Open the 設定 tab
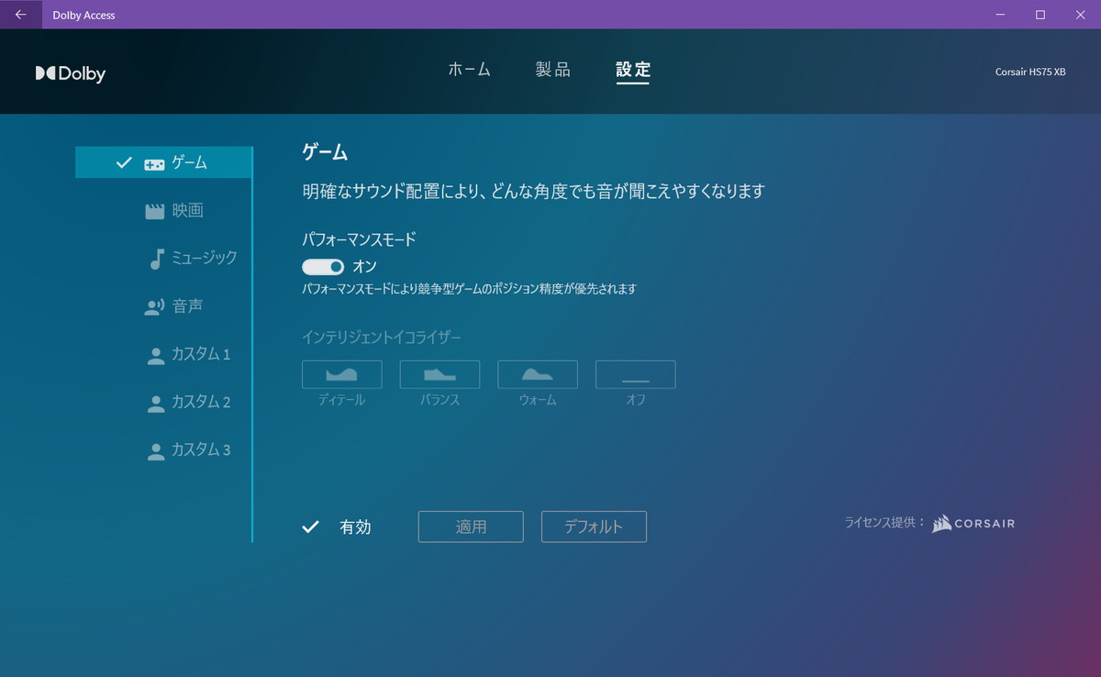The height and width of the screenshot is (677, 1101). tap(633, 70)
